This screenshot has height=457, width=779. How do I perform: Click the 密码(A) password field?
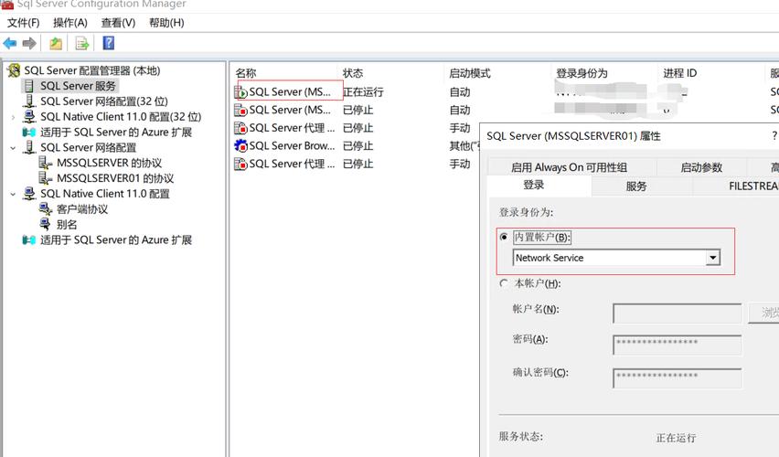click(x=678, y=345)
